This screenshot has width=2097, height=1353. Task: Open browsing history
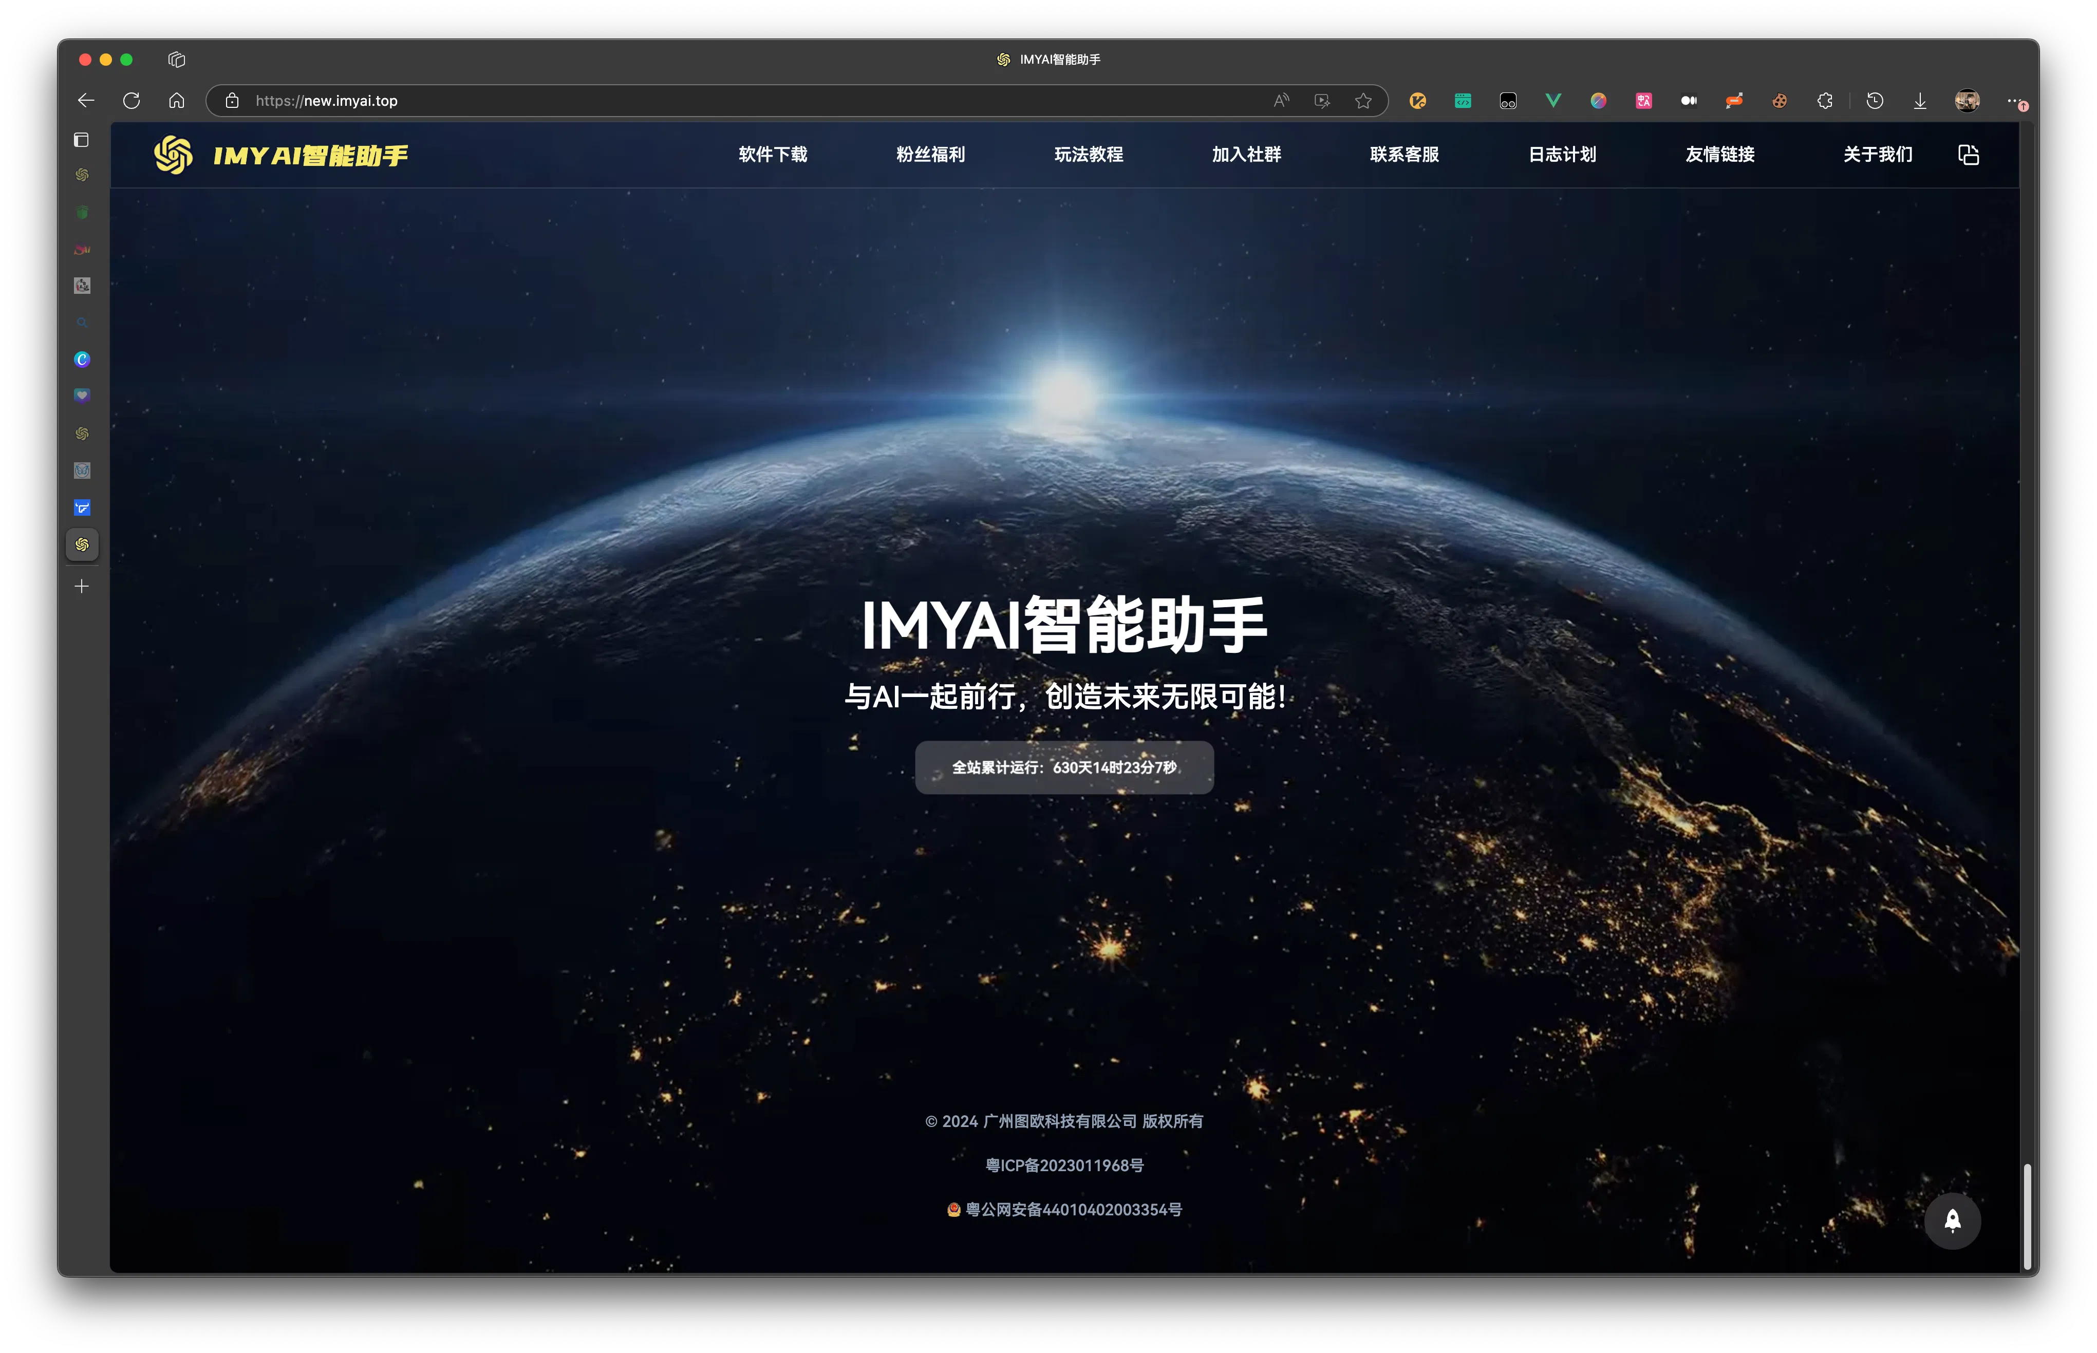(x=1875, y=101)
